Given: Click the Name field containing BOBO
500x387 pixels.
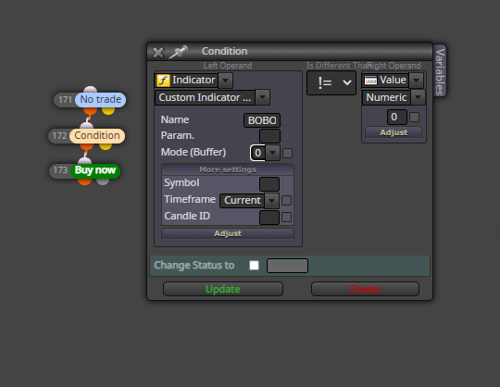Looking at the screenshot, I should click(x=262, y=120).
